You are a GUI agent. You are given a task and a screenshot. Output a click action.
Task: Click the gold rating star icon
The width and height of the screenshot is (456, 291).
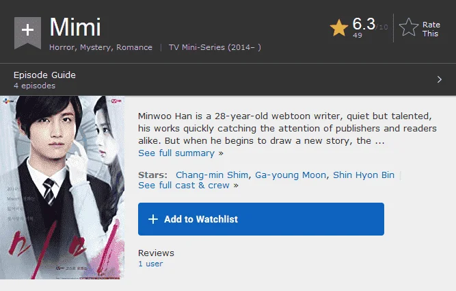[x=339, y=28]
